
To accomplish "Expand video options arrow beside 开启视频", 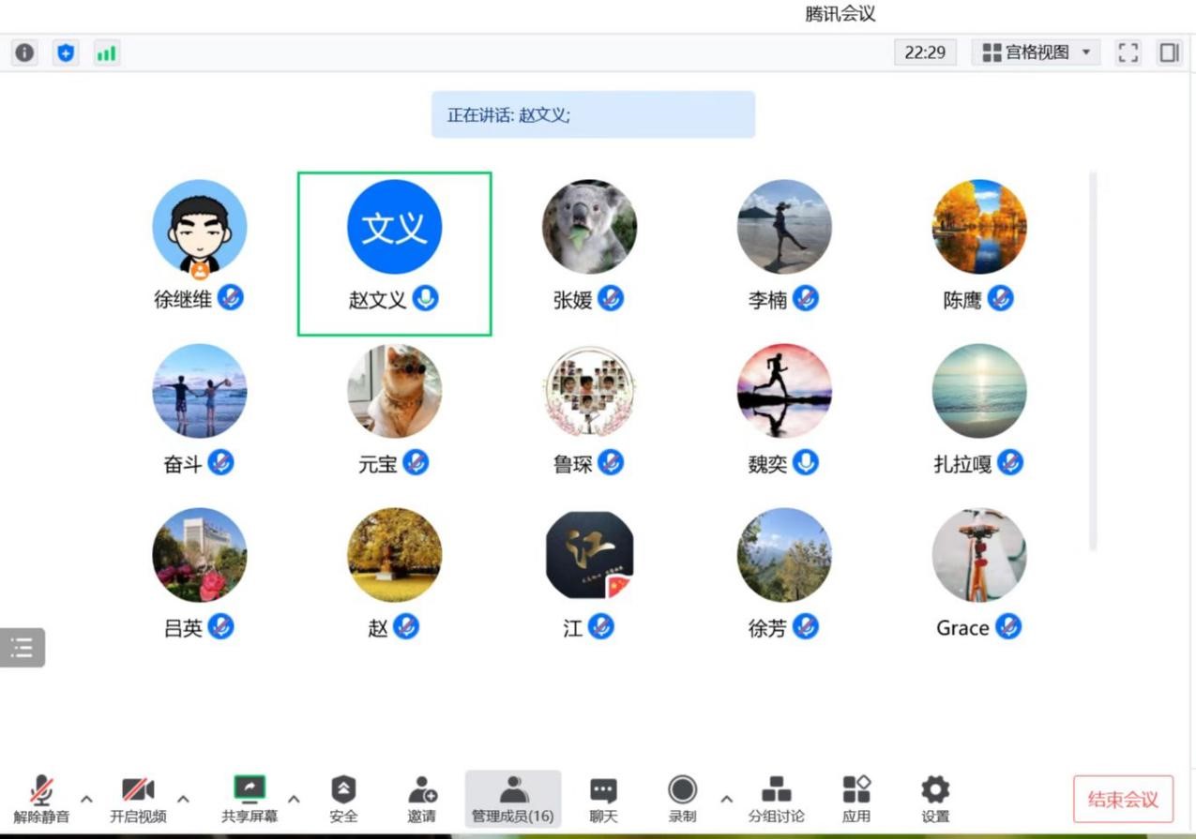I will pyautogui.click(x=184, y=799).
